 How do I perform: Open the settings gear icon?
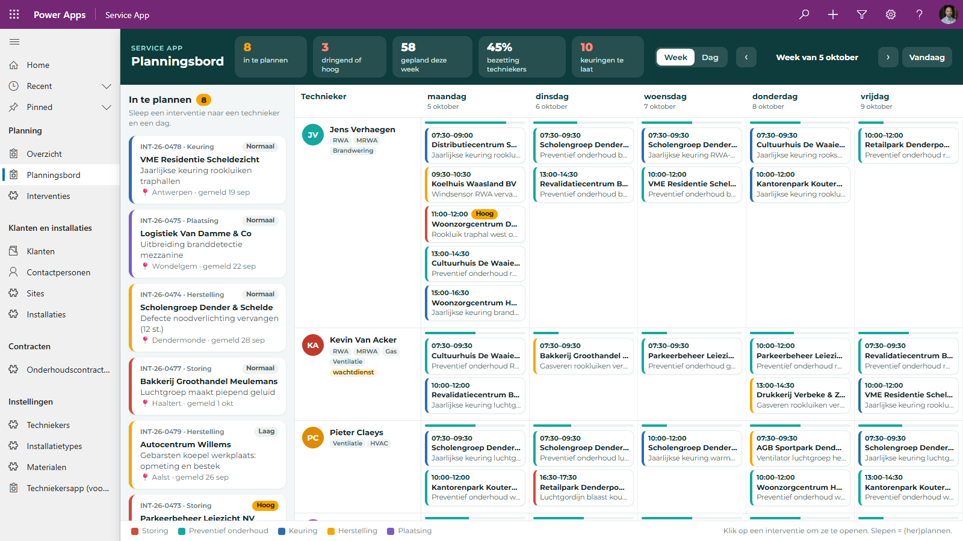tap(891, 14)
